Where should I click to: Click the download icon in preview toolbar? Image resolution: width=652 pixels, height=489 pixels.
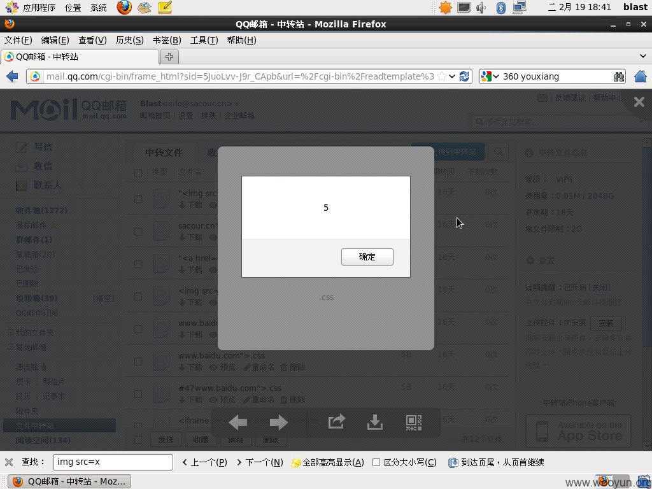point(375,422)
